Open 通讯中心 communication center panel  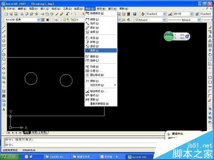pos(177,134)
